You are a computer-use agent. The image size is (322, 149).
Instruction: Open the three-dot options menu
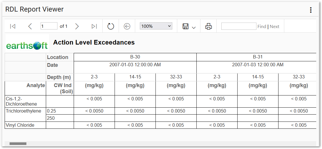tap(311, 10)
